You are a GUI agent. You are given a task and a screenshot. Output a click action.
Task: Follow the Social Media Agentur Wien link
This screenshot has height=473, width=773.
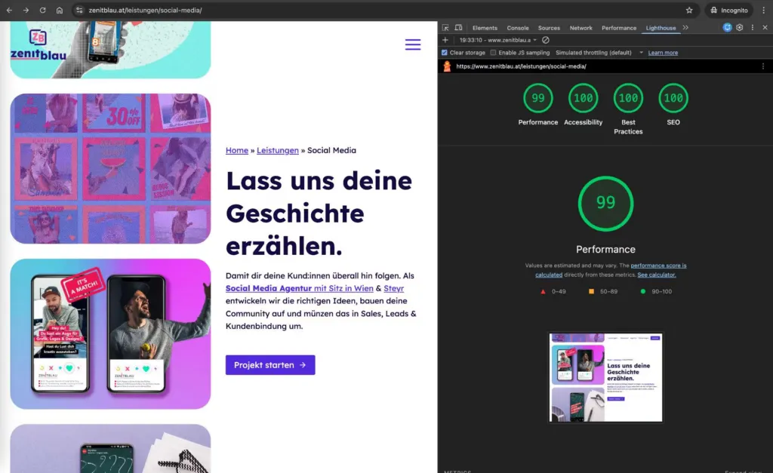pyautogui.click(x=299, y=288)
